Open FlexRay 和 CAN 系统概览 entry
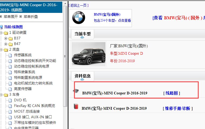Viewport: 205px width, 129px height. pos(35,106)
